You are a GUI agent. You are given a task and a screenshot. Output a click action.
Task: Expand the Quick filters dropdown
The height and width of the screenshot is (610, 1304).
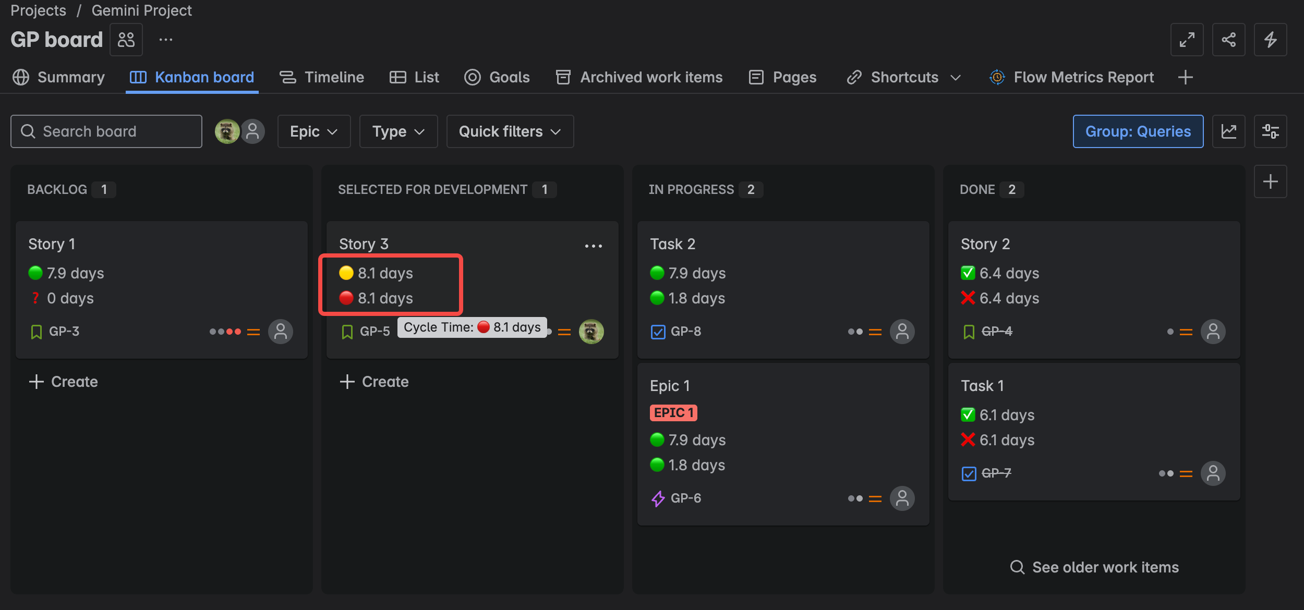tap(509, 131)
